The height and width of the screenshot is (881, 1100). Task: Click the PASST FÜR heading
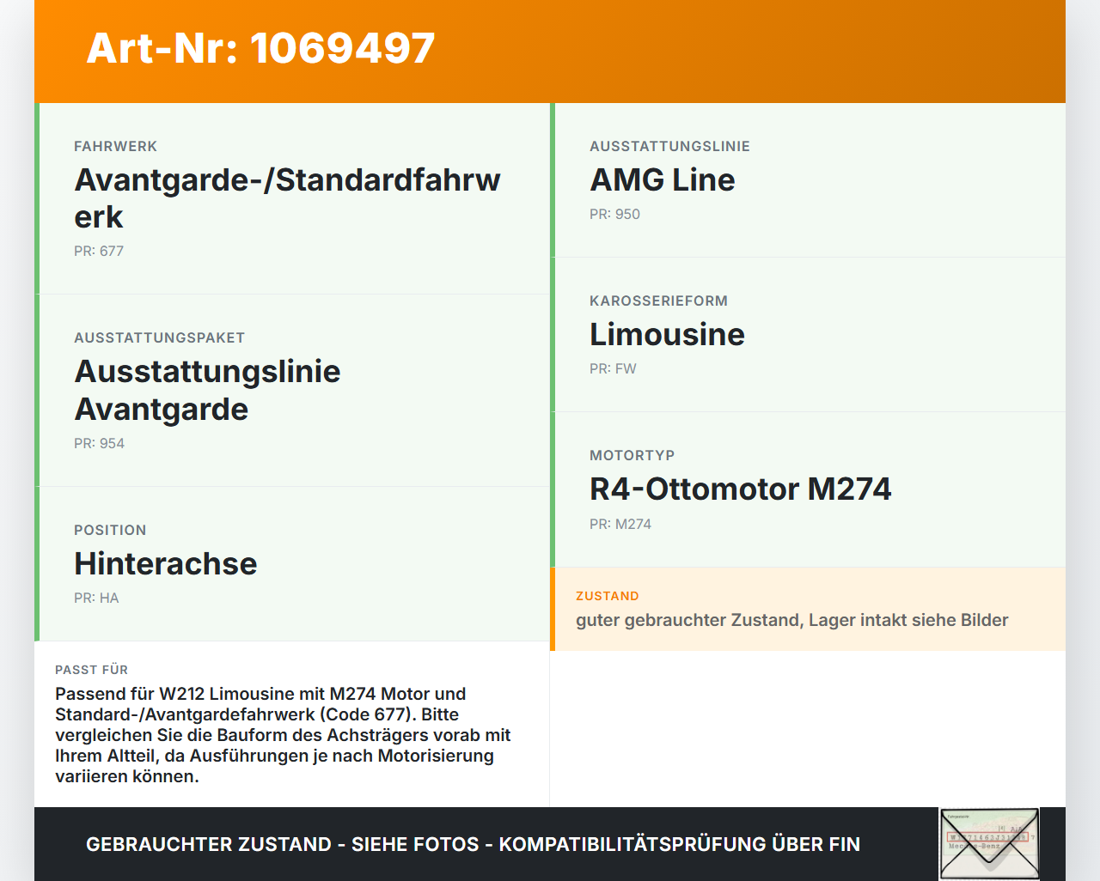(x=91, y=670)
